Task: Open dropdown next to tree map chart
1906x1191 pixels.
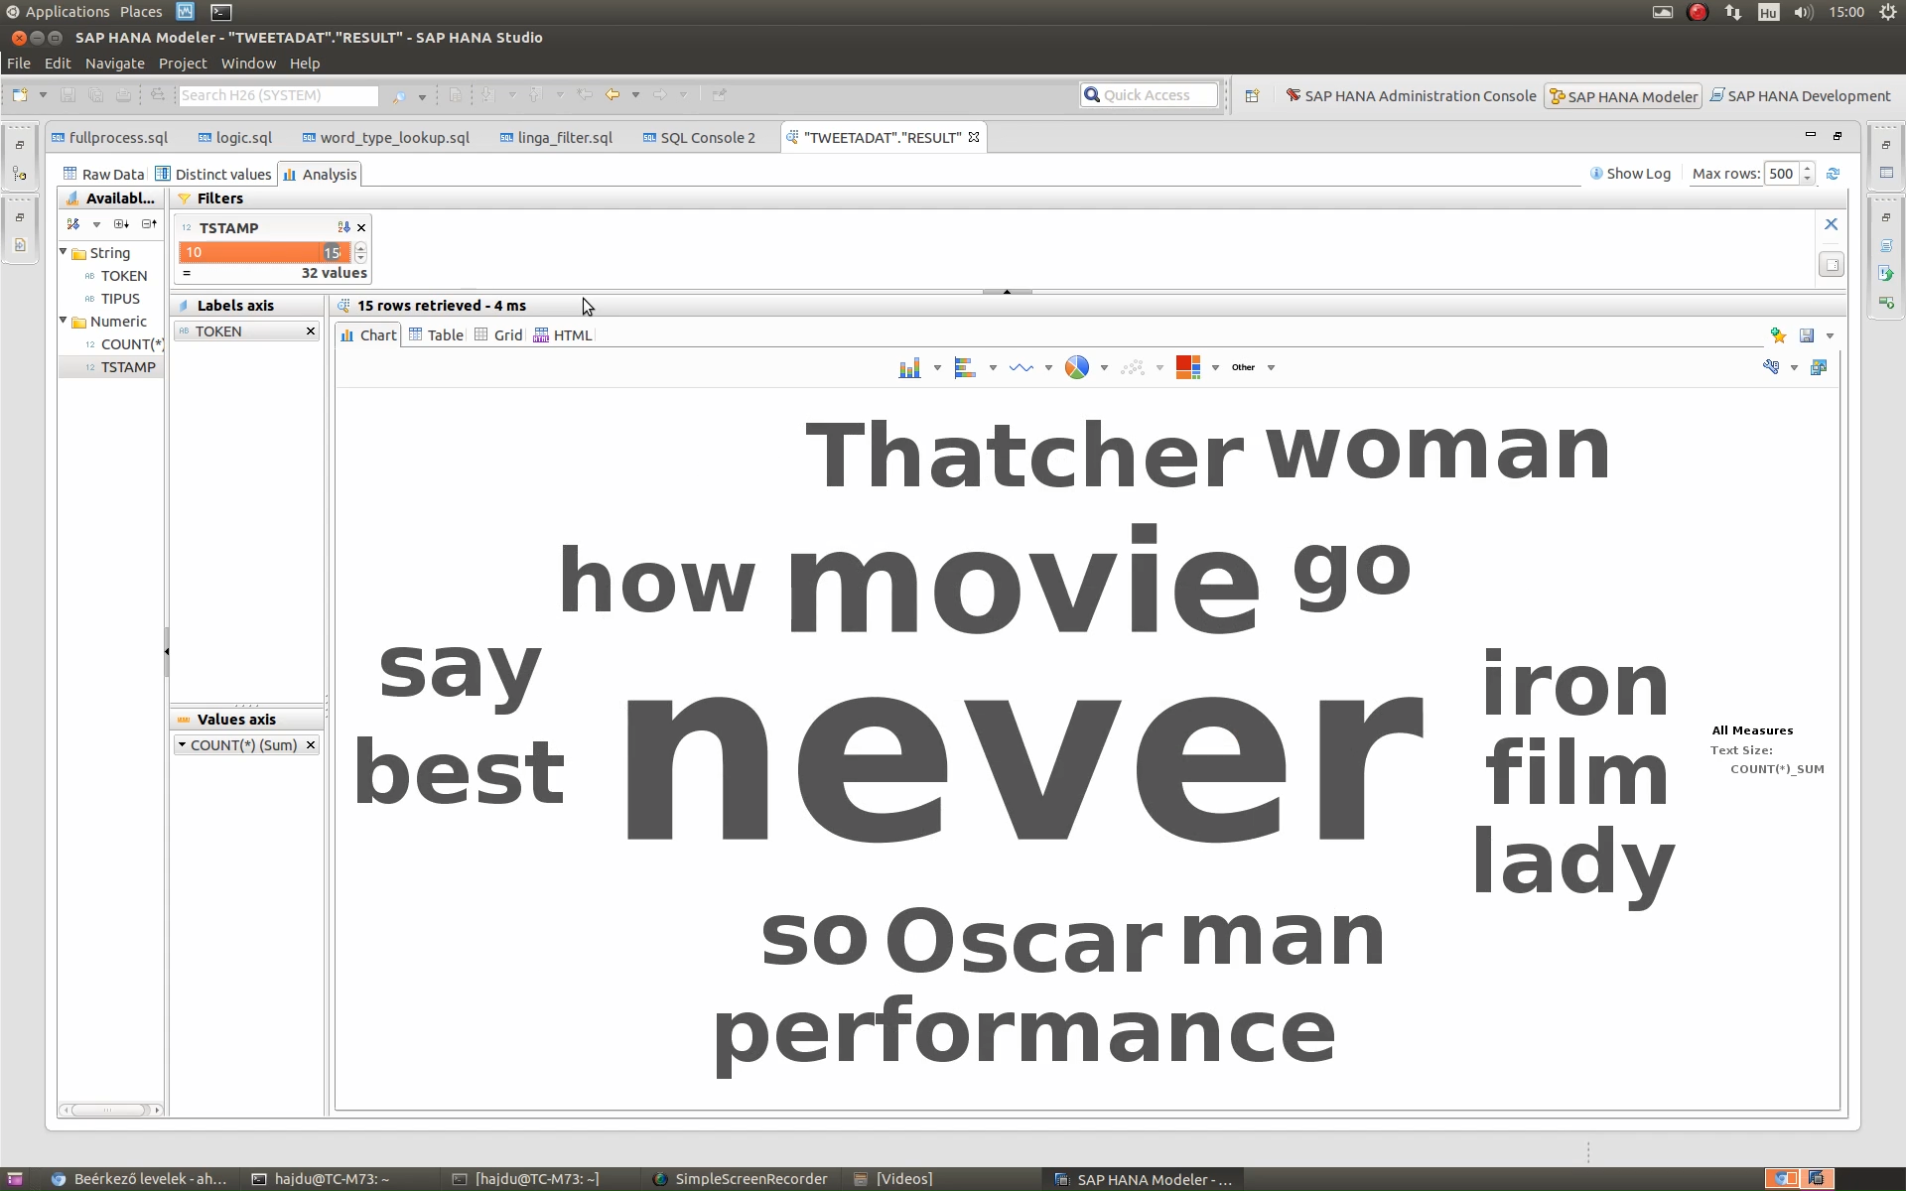Action: [1215, 368]
